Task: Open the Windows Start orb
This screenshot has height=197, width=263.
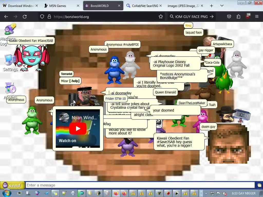Action: pos(7,193)
